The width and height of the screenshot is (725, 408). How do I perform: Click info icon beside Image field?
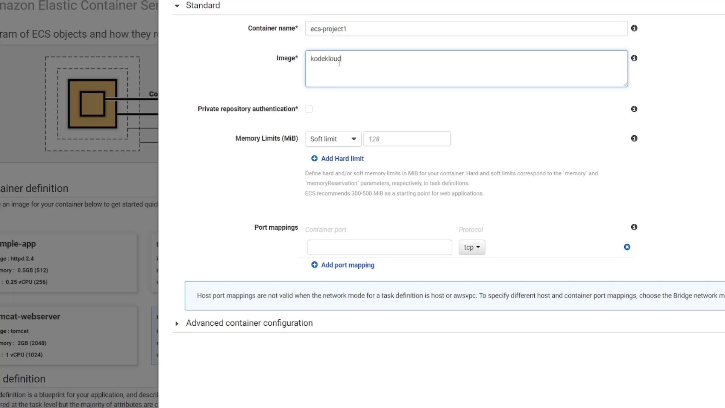pyautogui.click(x=634, y=58)
